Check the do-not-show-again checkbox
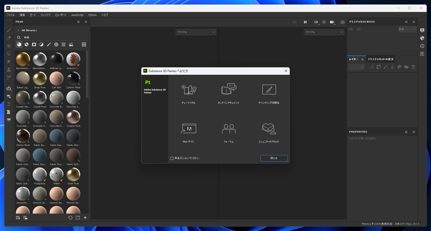The width and height of the screenshot is (431, 231). tap(172, 158)
